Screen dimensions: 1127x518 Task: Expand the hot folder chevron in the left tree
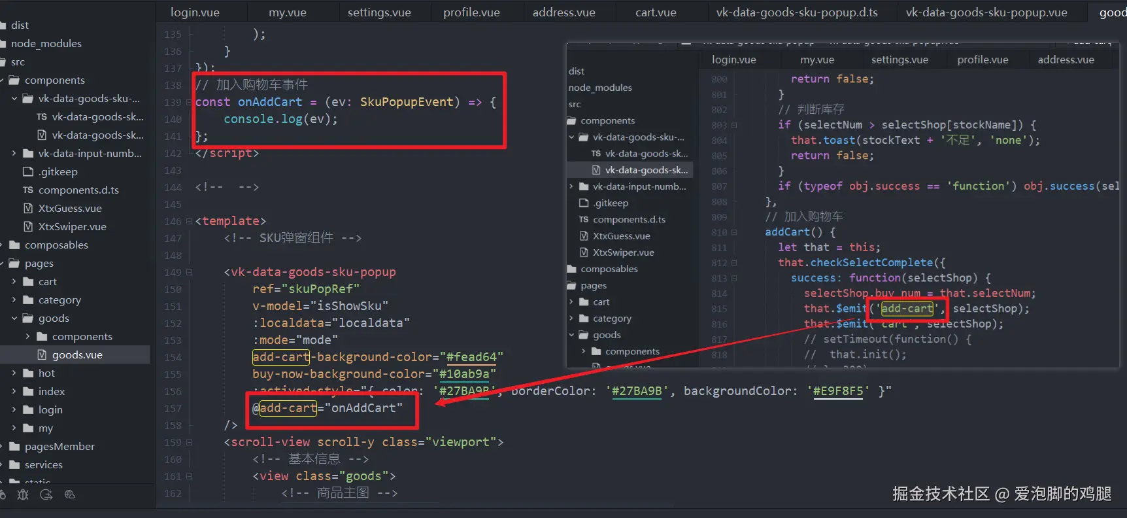pyautogui.click(x=14, y=373)
